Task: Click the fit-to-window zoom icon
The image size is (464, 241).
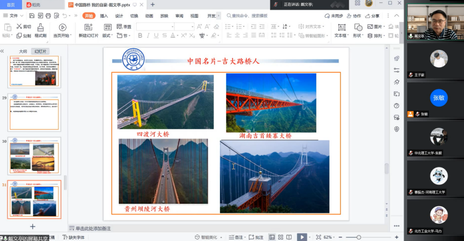Action: coord(318,237)
